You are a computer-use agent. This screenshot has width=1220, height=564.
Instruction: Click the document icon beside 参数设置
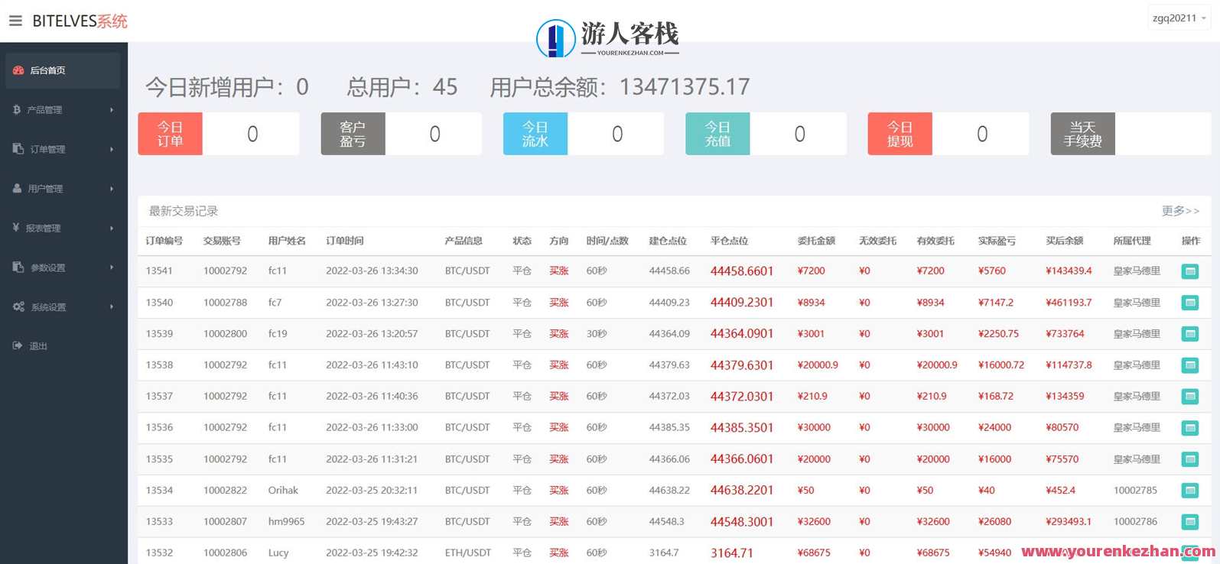click(x=18, y=267)
